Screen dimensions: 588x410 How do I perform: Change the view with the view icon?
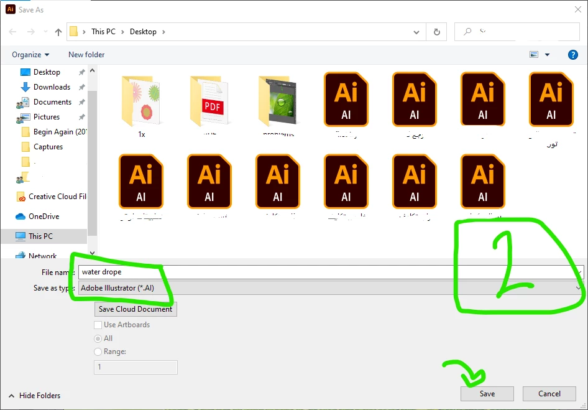tap(534, 55)
